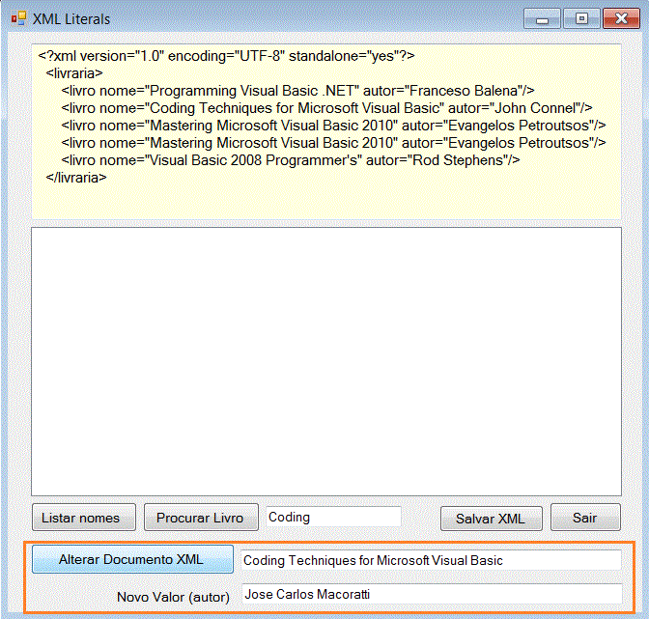Apply changes with Alterar Documento XML button
Viewport: 649px width, 619px height.
coord(132,559)
